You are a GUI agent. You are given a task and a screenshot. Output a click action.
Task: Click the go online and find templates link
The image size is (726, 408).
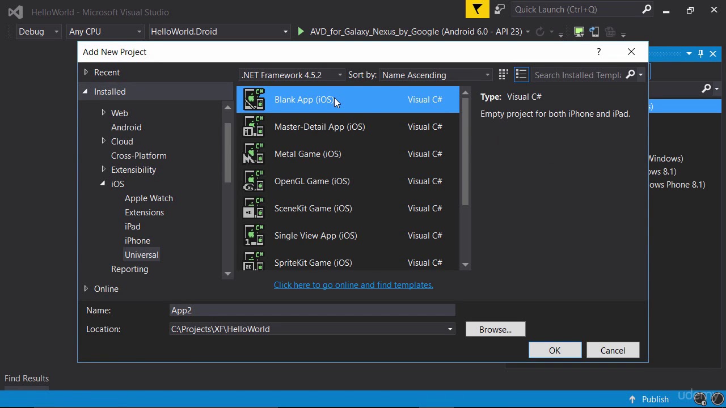[353, 285]
